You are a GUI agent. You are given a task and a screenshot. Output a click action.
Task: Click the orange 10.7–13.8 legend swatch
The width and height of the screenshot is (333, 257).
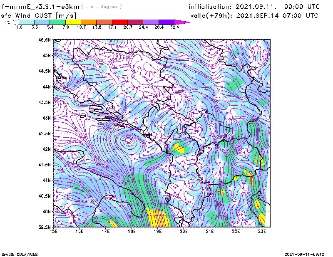[89, 22]
